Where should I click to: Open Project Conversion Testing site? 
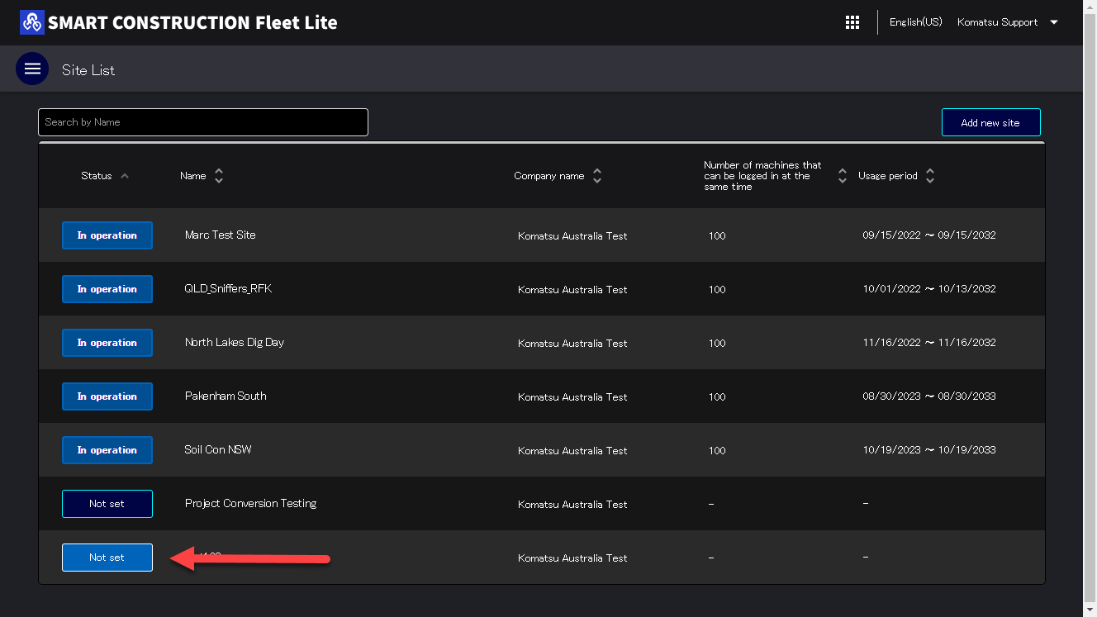250,503
